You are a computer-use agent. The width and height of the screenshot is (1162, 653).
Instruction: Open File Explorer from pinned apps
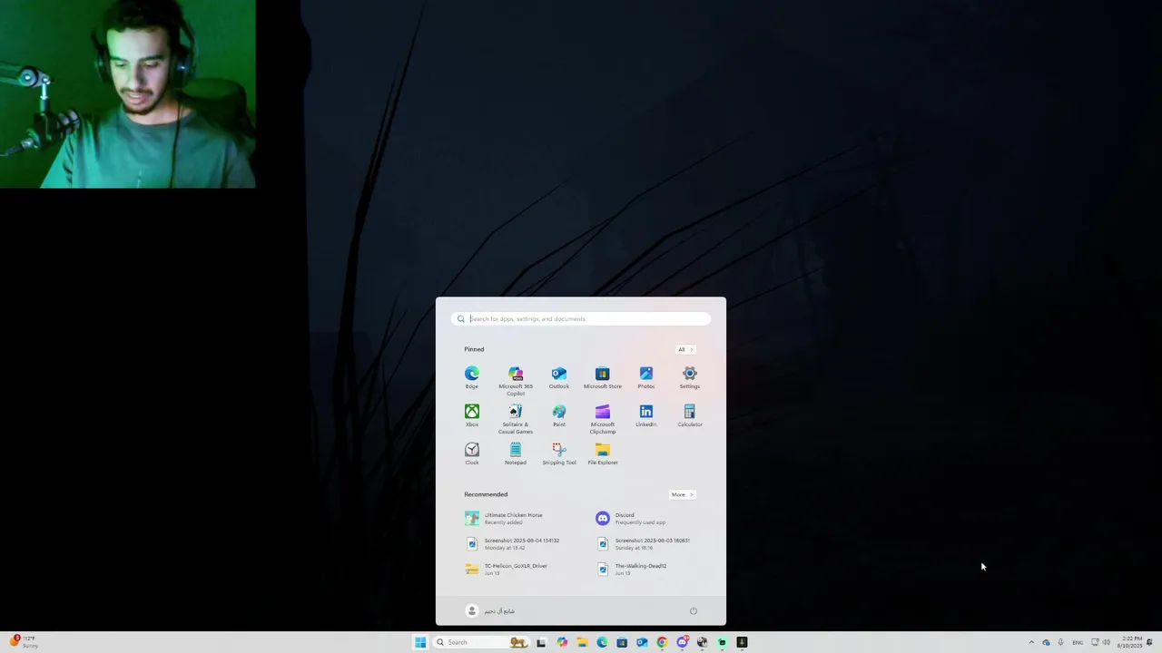[x=603, y=454]
